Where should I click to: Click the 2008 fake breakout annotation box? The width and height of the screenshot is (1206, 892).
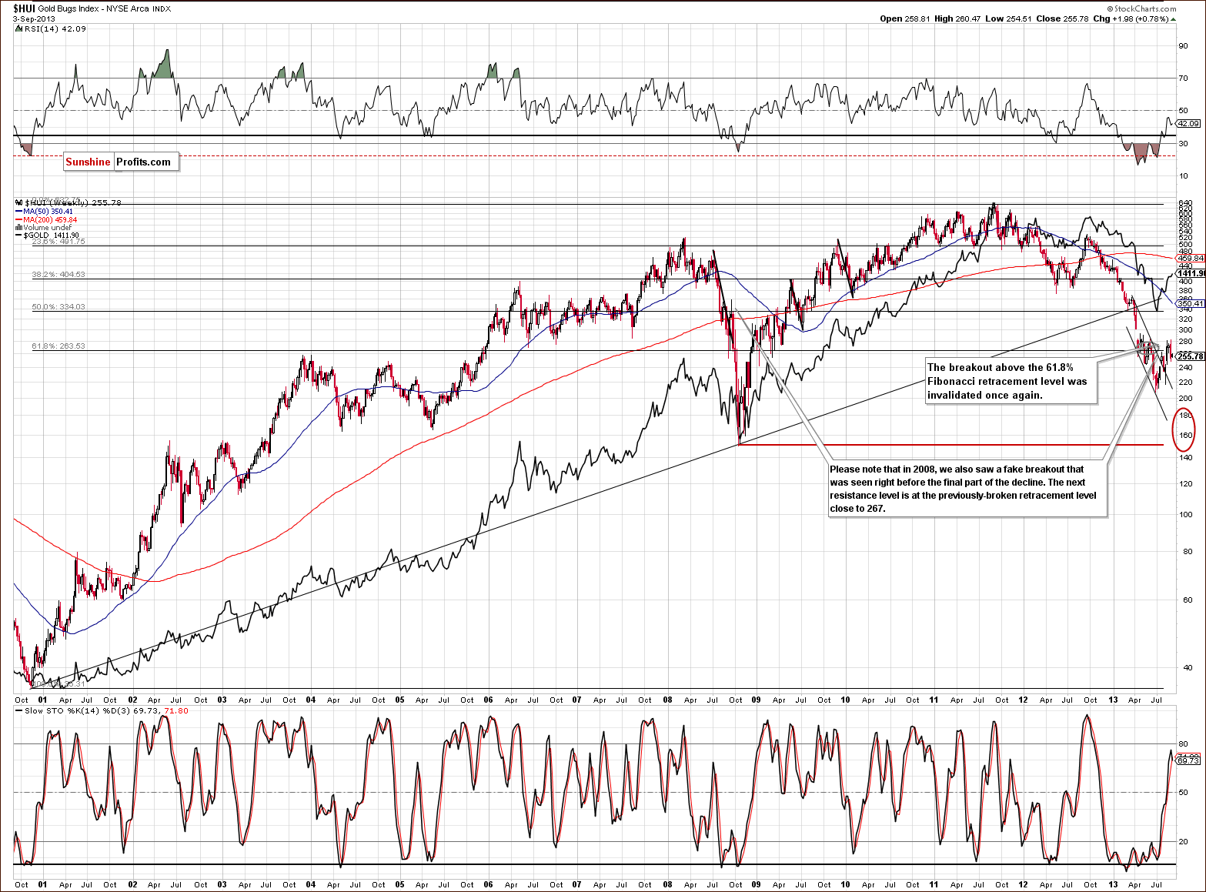(967, 489)
